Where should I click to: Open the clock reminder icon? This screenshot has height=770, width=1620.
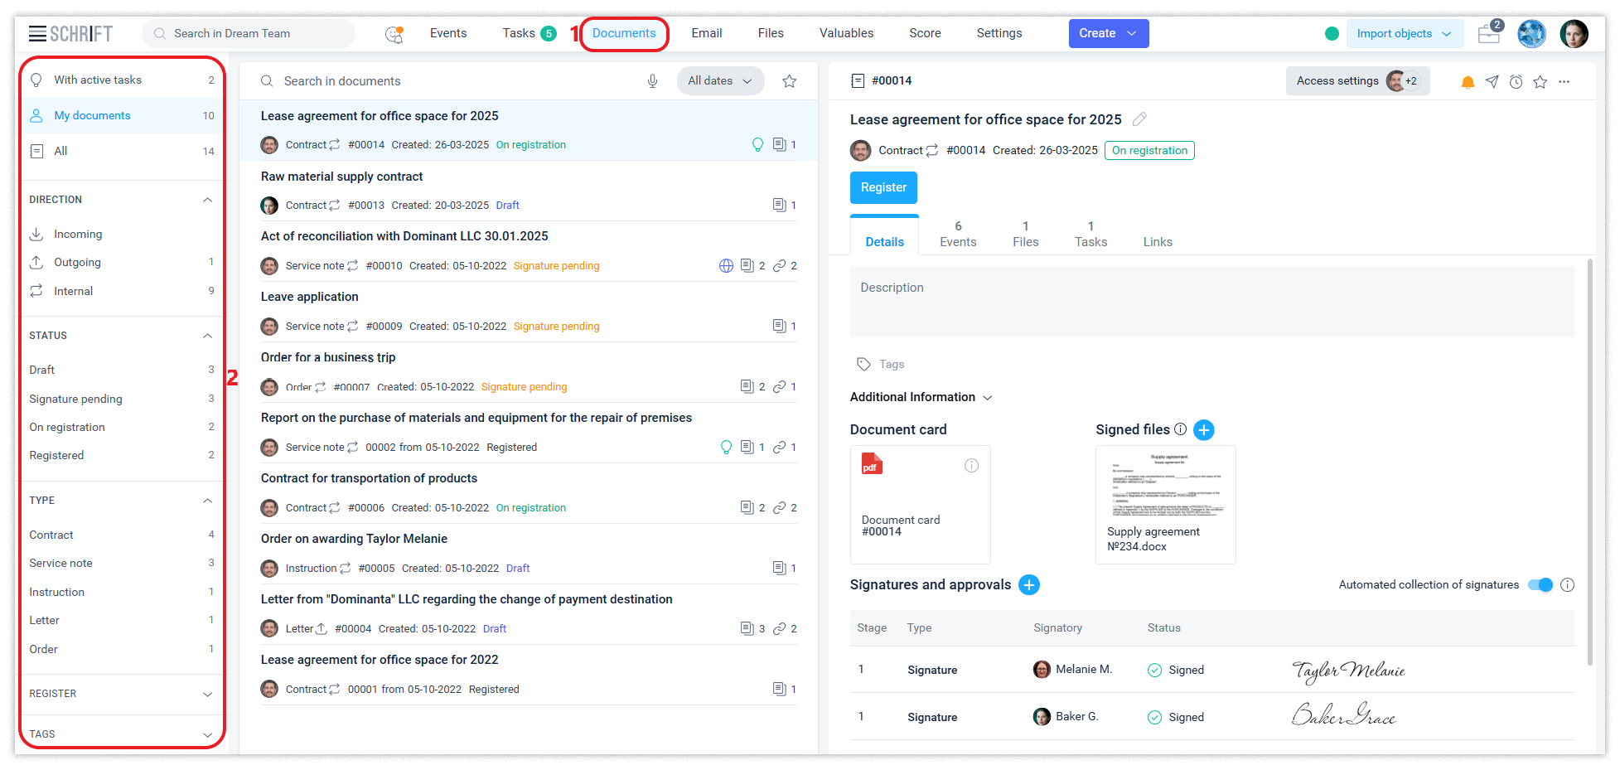pyautogui.click(x=1516, y=82)
